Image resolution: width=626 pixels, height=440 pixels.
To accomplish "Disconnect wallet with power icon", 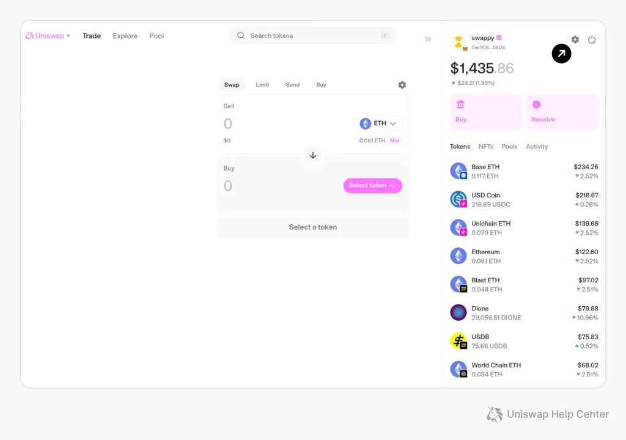I will coord(592,40).
